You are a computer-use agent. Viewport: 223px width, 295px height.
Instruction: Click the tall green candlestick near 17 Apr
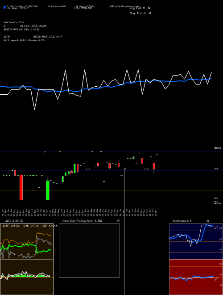click(48, 190)
